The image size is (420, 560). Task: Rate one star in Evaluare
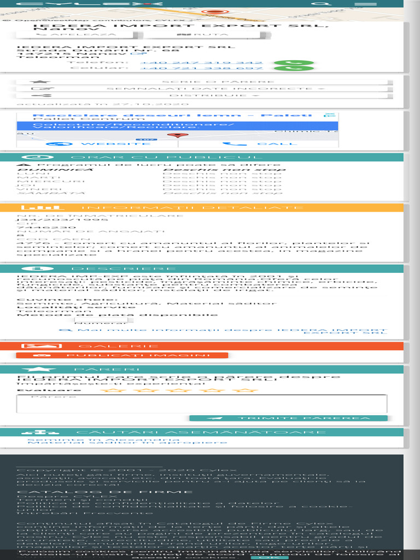point(113,390)
